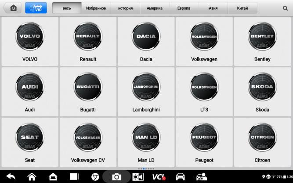Viewport: 293px width, 183px height.
Task: Select the Skoda ADAS brand icon
Action: 262,87
